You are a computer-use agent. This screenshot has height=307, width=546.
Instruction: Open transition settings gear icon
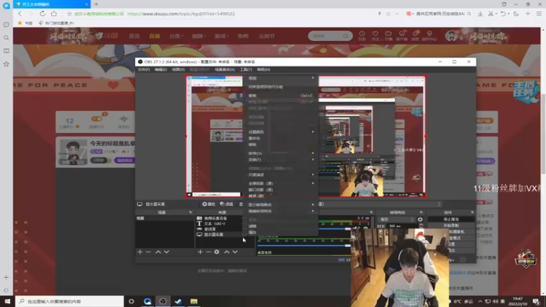[420, 220]
